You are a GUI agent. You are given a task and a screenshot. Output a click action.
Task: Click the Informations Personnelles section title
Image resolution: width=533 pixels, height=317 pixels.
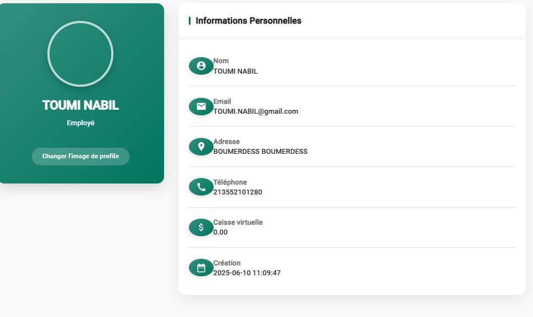[248, 21]
